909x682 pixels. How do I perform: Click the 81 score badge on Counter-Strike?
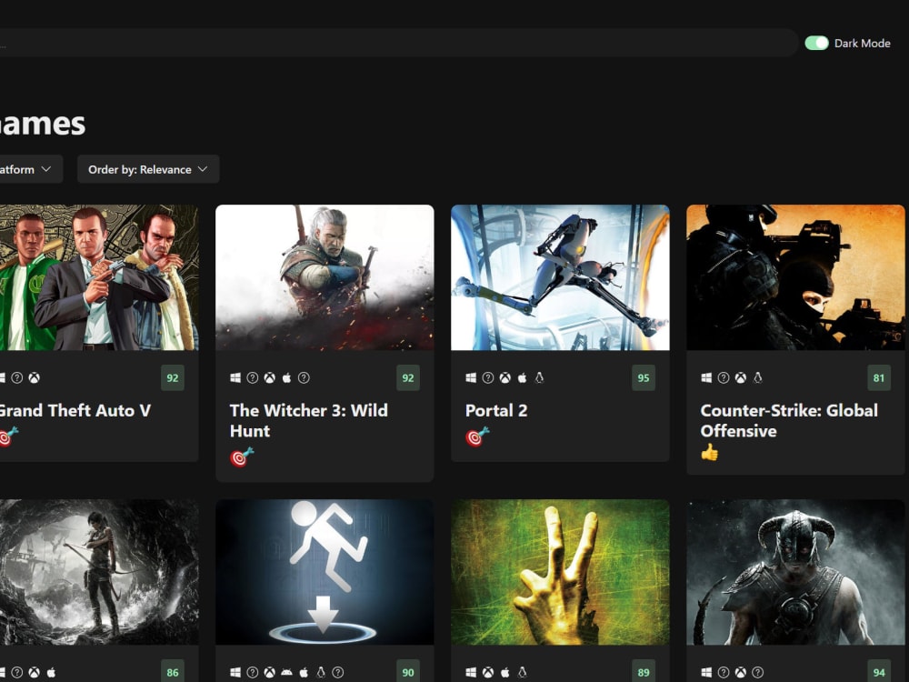pyautogui.click(x=879, y=378)
